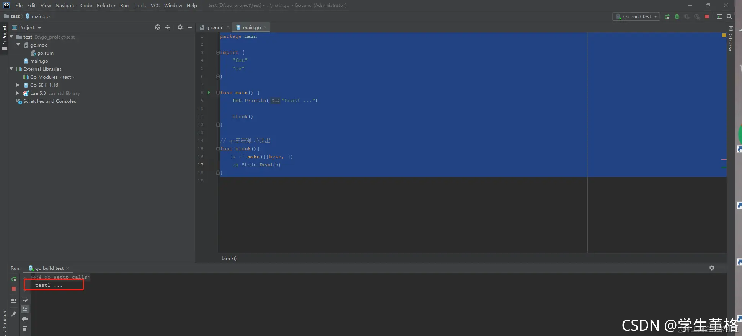The width and height of the screenshot is (742, 336).
Task: Toggle pin tab in Run panel
Action: tap(14, 314)
